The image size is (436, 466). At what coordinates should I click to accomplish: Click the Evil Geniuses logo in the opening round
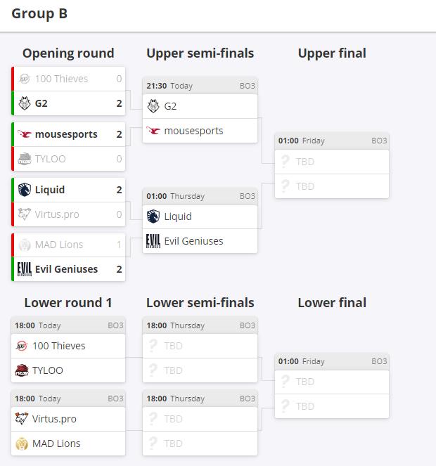point(25,269)
